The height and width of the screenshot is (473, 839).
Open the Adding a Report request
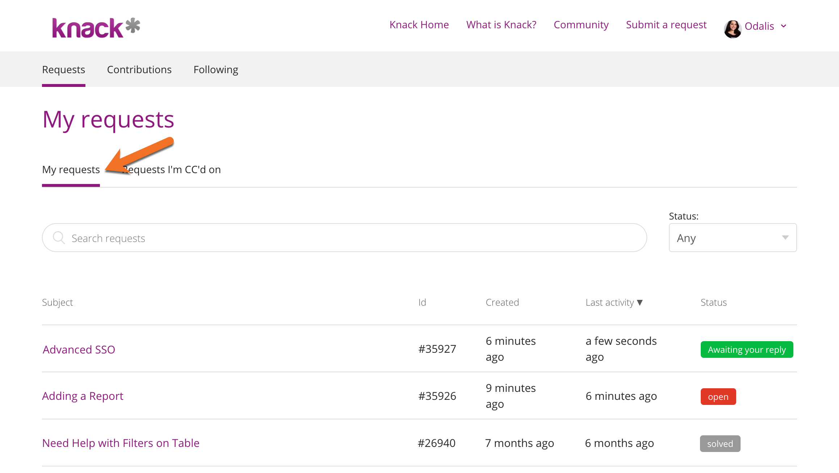point(83,396)
